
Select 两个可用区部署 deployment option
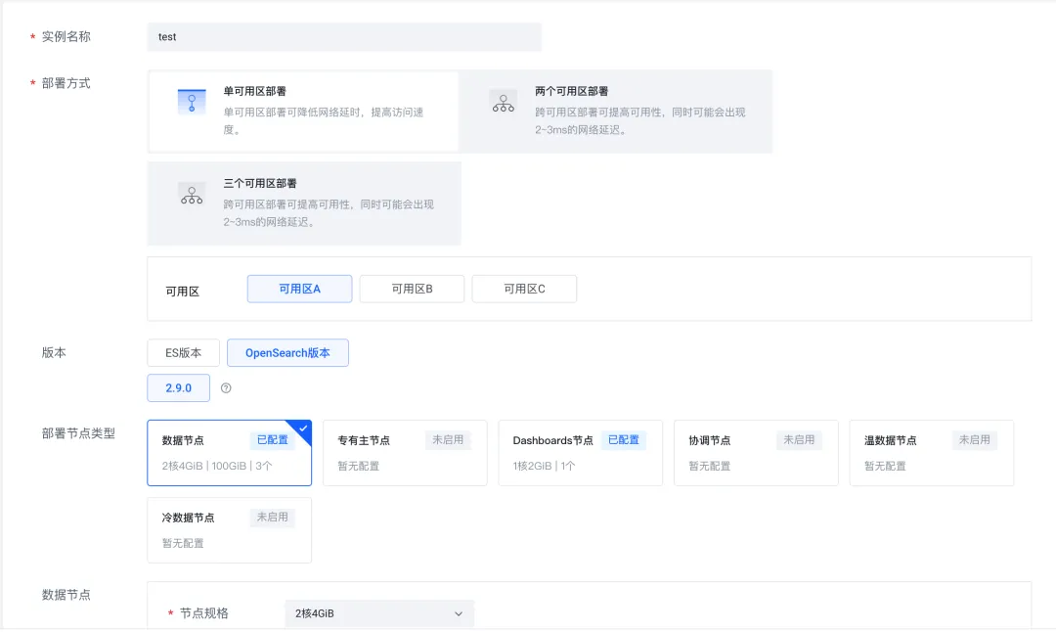coord(615,111)
